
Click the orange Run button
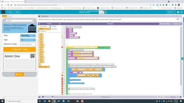(x=20, y=74)
